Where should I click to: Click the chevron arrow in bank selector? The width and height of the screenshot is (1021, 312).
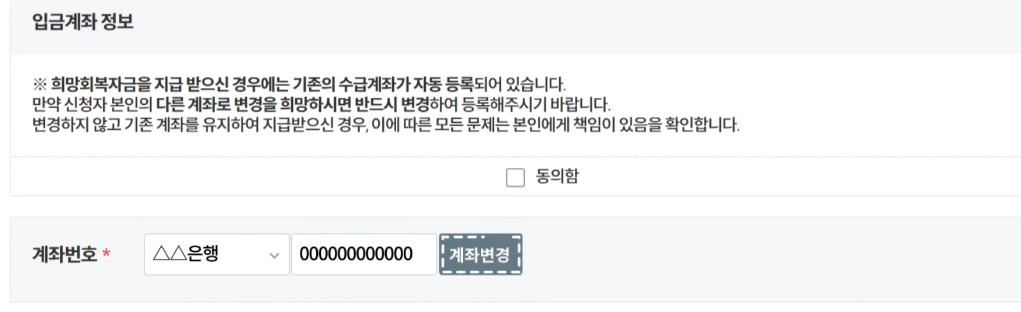click(274, 255)
